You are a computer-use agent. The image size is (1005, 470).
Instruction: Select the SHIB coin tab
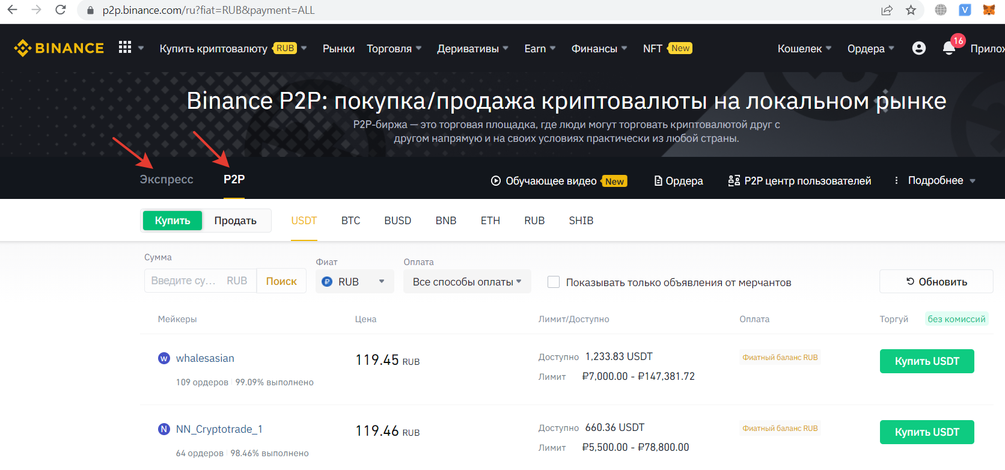[581, 221]
